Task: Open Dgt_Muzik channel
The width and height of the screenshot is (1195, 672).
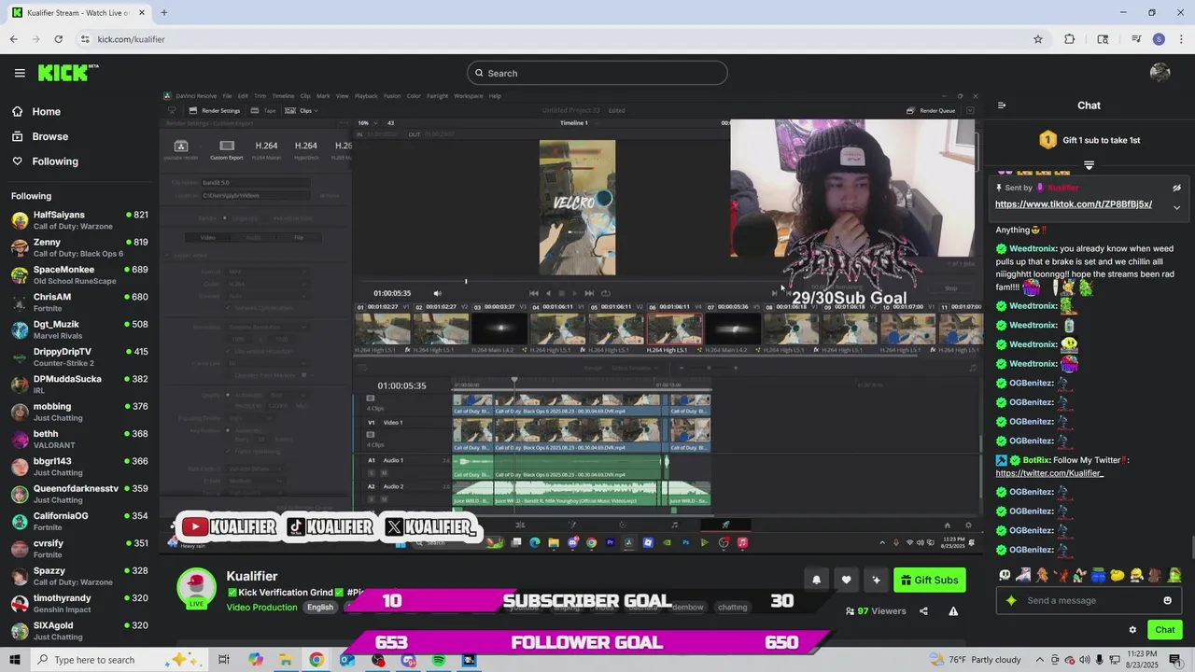Action: pyautogui.click(x=79, y=329)
